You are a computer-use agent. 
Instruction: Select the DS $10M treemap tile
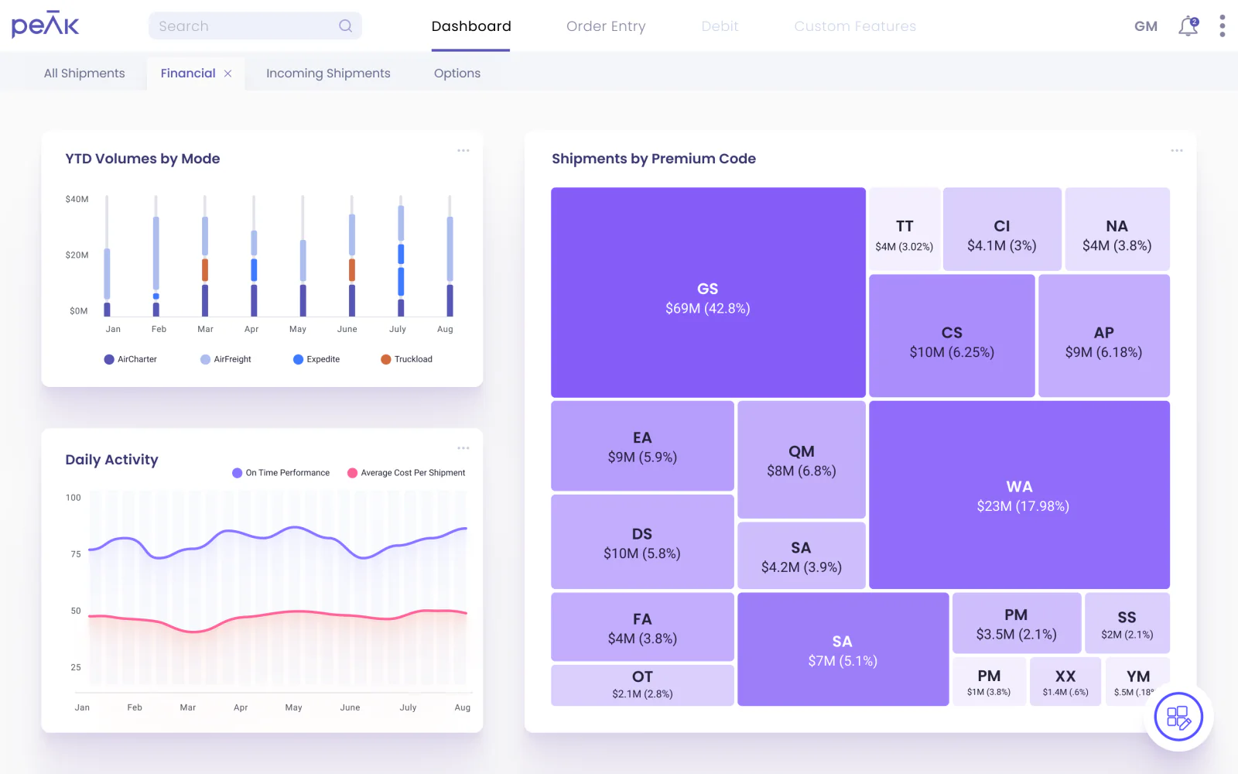point(642,542)
